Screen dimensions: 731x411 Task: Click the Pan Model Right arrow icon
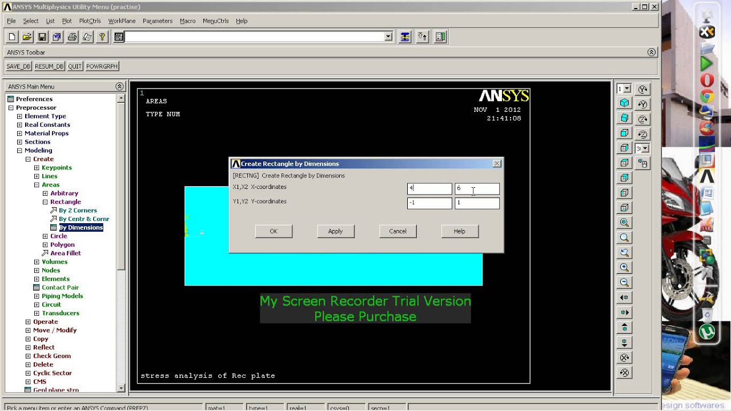coord(624,312)
